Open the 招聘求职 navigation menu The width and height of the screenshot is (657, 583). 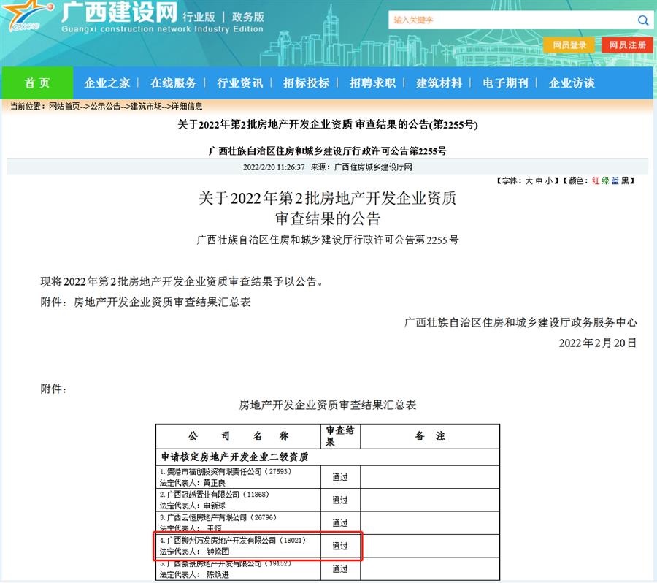click(372, 83)
